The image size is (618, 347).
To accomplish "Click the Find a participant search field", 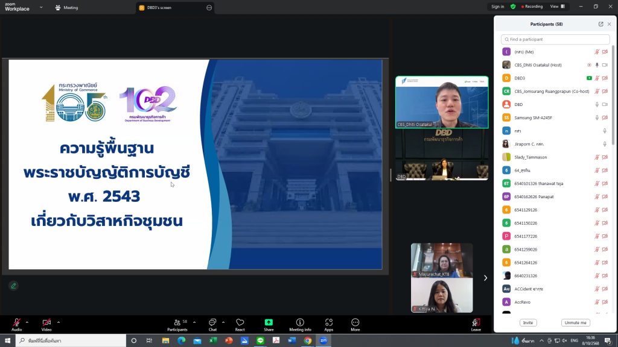I will (x=555, y=39).
